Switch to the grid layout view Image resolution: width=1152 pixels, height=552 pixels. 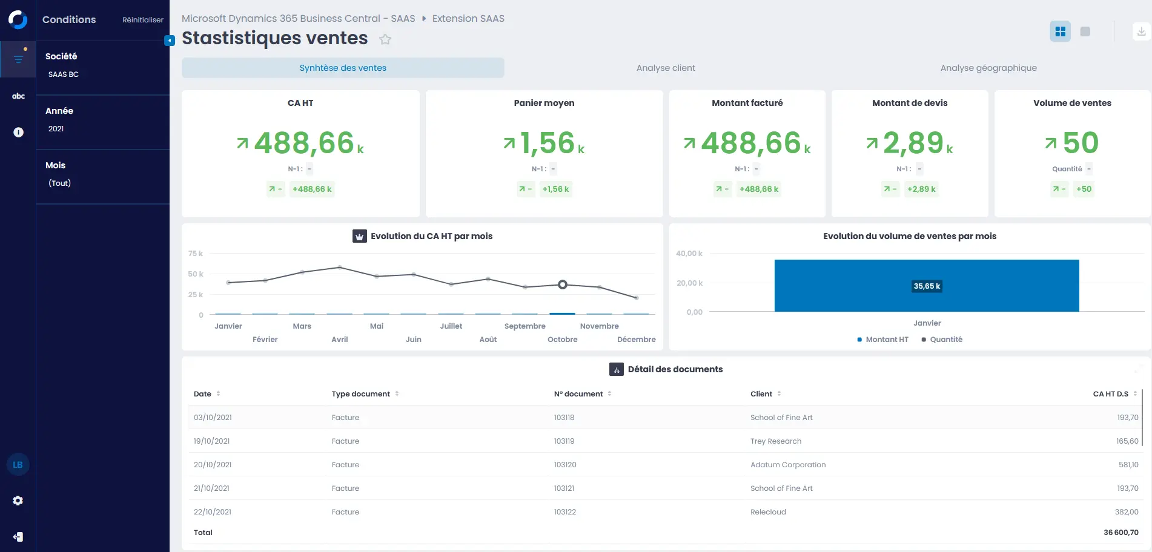coord(1060,31)
